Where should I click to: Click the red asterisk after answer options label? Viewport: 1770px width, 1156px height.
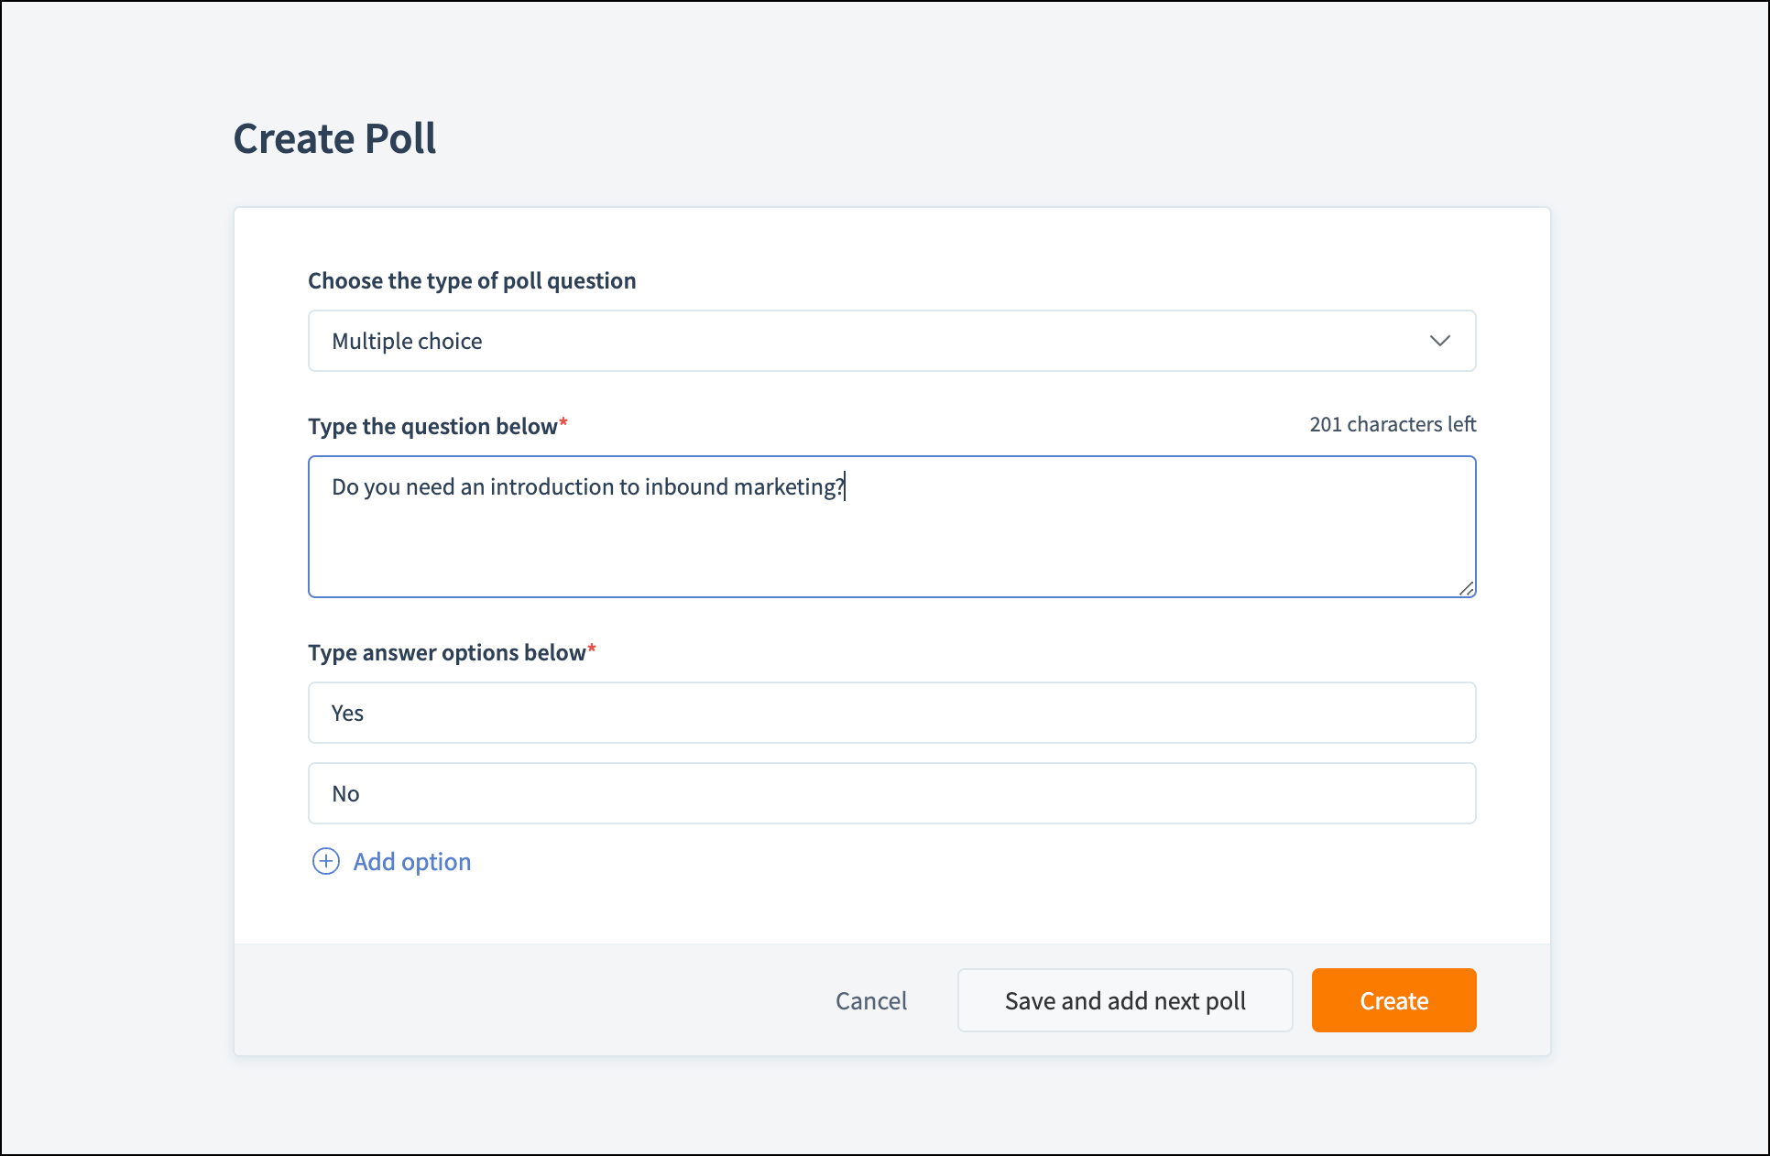[x=592, y=649]
